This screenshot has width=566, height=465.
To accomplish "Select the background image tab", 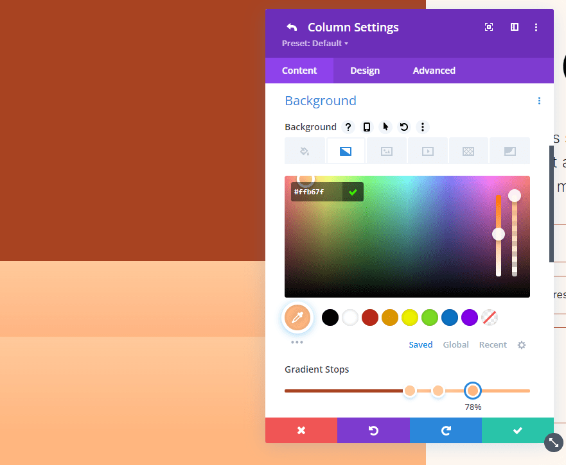I will pyautogui.click(x=387, y=151).
